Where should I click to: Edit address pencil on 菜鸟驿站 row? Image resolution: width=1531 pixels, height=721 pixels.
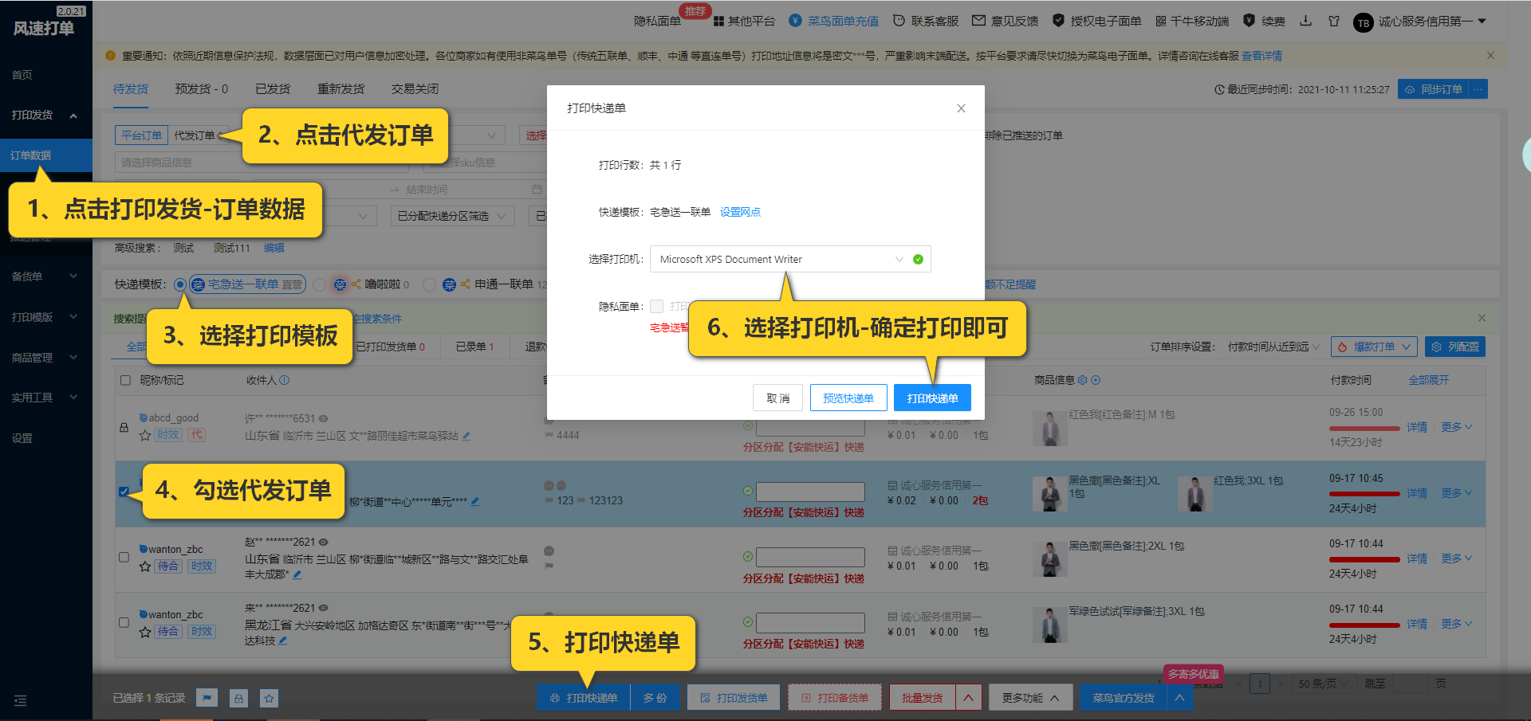tap(466, 436)
